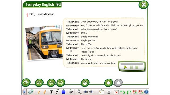This screenshot has width=170, height=95.
Task: Click line 'That's £54.'
Action: click(86, 44)
